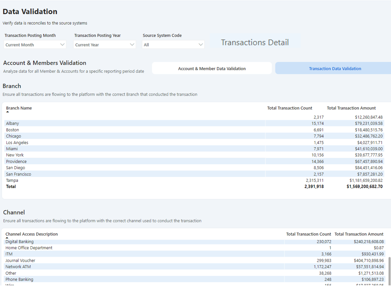The image size is (391, 287).
Task: Click Channel table Total Transaction Count header
Action: (308, 234)
